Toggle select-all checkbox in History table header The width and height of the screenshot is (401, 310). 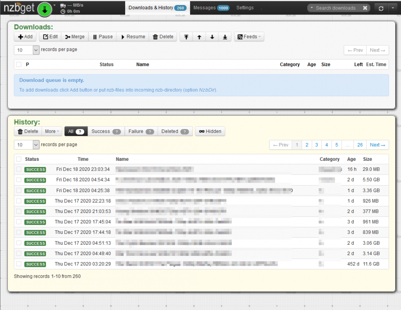point(19,159)
